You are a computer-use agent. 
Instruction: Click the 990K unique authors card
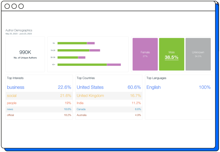click(x=25, y=54)
